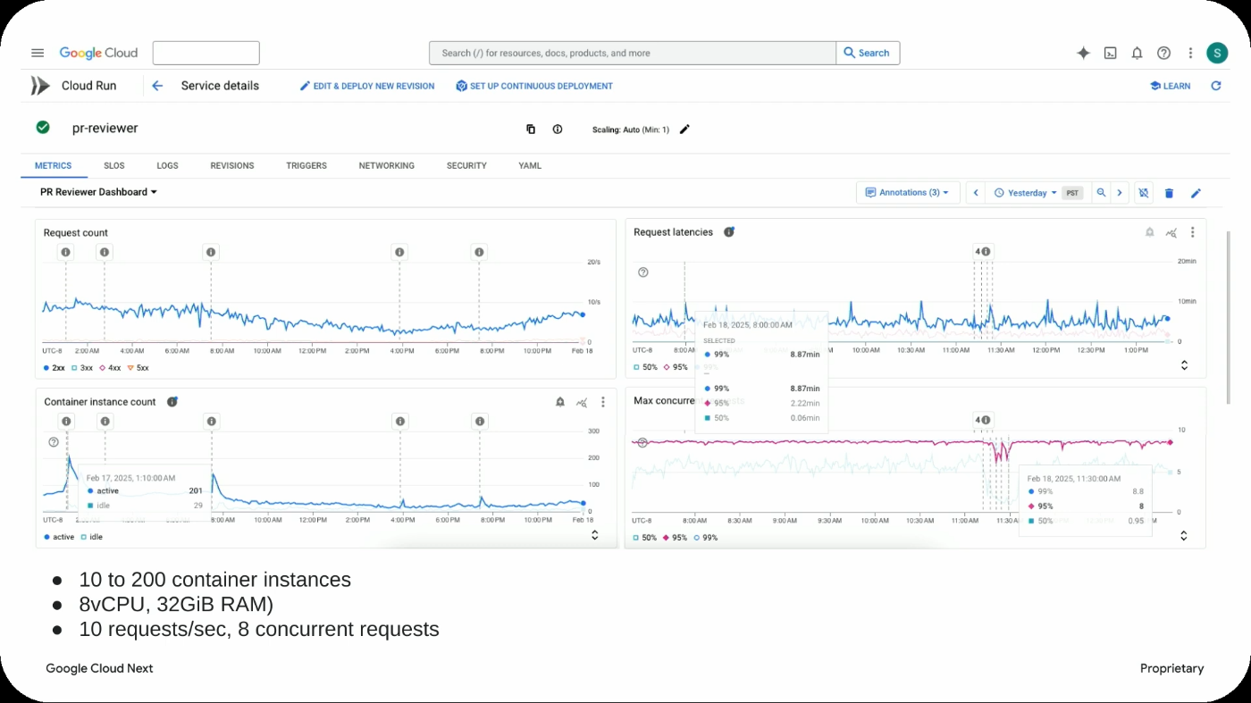Image resolution: width=1251 pixels, height=703 pixels.
Task: Go to next time range arrow
Action: (1119, 192)
